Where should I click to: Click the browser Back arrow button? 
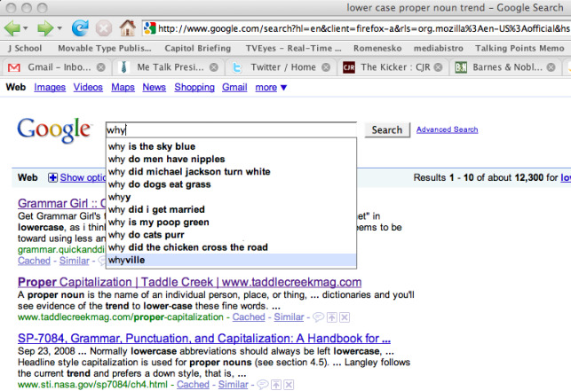tap(12, 27)
